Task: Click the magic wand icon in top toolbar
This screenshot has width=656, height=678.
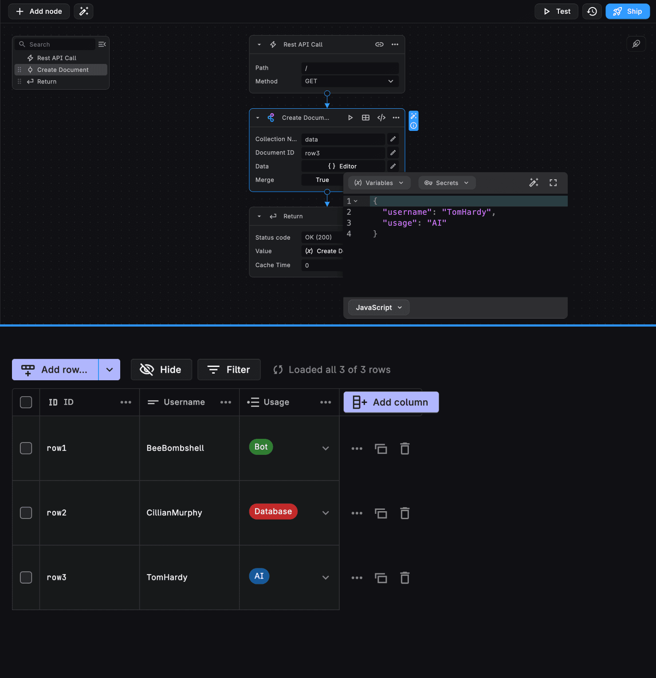Action: (83, 12)
